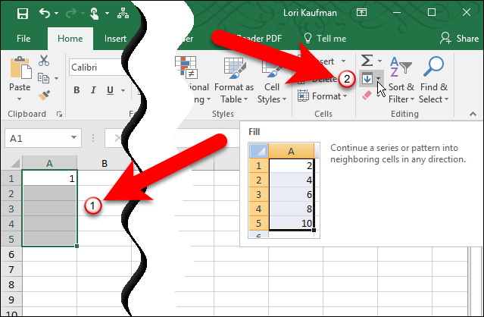Open the Name Box dropdown arrow
484x317 pixels.
[x=73, y=137]
